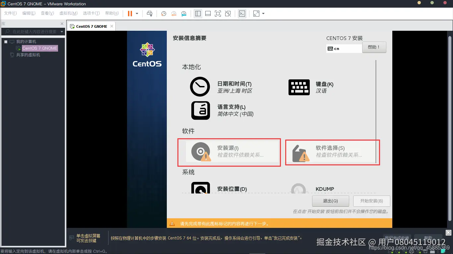This screenshot has height=254, width=453.
Task: Click the hint text about installing CentOS 7 64 位
Action: pos(206,238)
